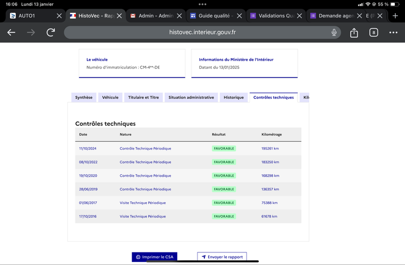Click the 195261 km mileage value
405x265 pixels.
point(270,148)
